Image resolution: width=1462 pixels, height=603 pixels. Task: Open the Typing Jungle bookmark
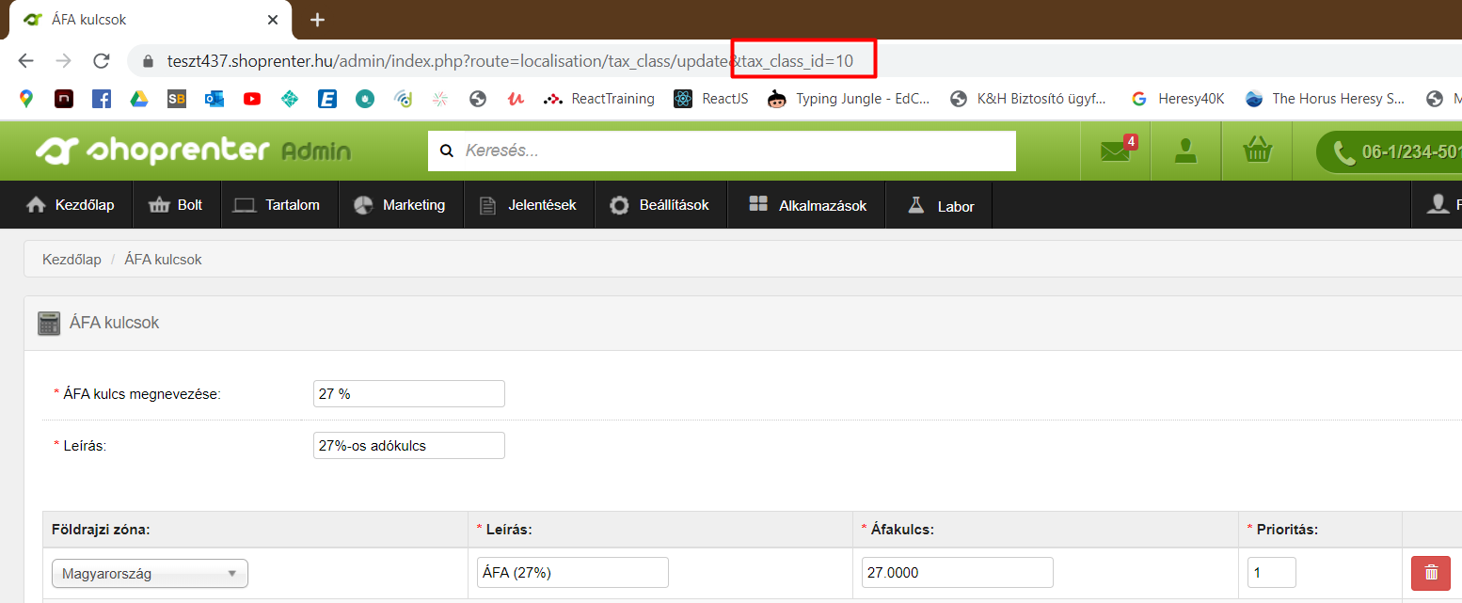point(850,98)
